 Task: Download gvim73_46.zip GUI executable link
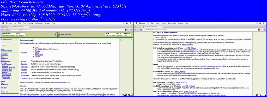coord(181,82)
